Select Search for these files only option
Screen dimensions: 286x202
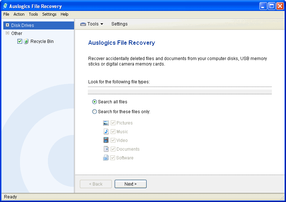[x=94, y=112]
